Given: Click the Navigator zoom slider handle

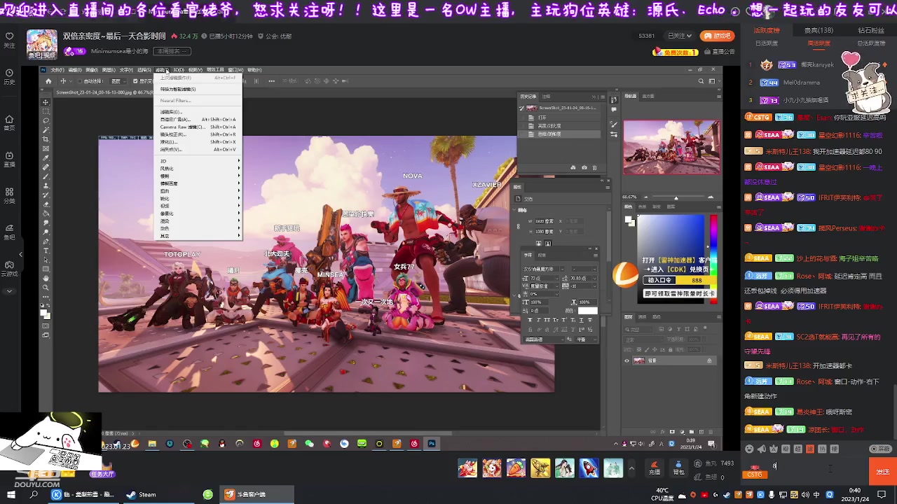Looking at the screenshot, I should tap(676, 198).
